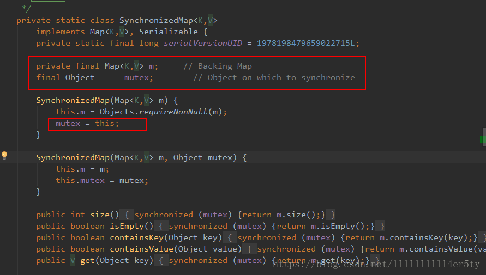Click the containsKey method name

[136, 238]
